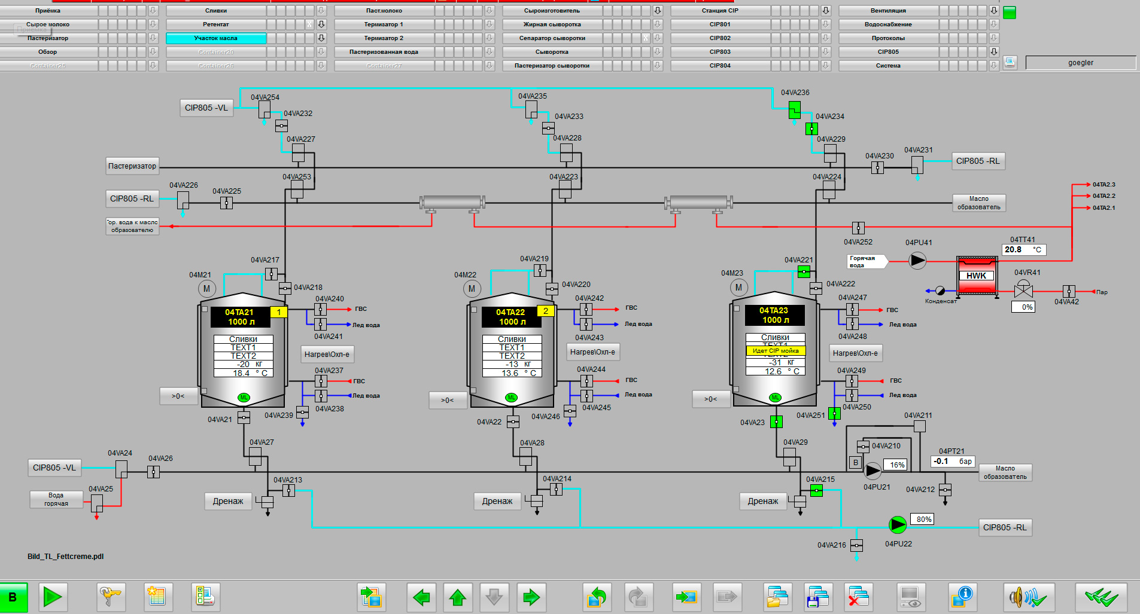Click the green up arrow navigation icon
1140x614 pixels.
coord(458,597)
